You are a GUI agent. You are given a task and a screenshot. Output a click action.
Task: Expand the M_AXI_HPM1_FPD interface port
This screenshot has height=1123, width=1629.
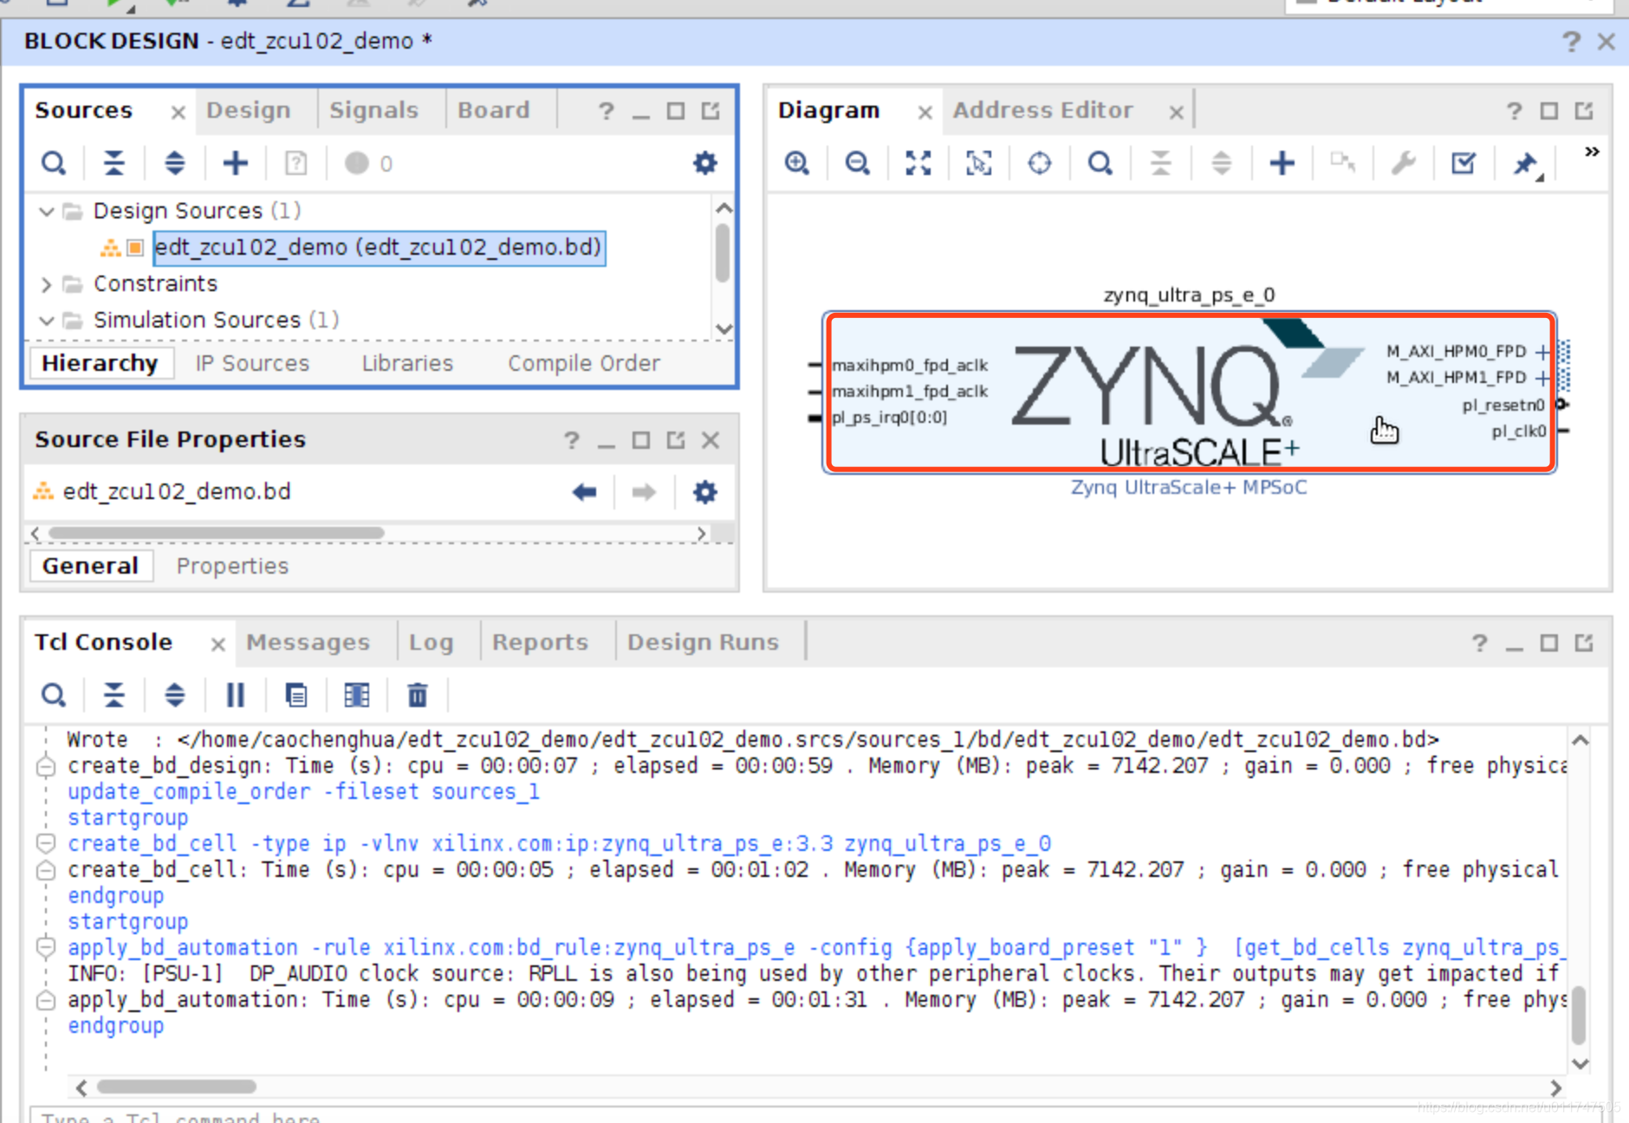tap(1542, 378)
